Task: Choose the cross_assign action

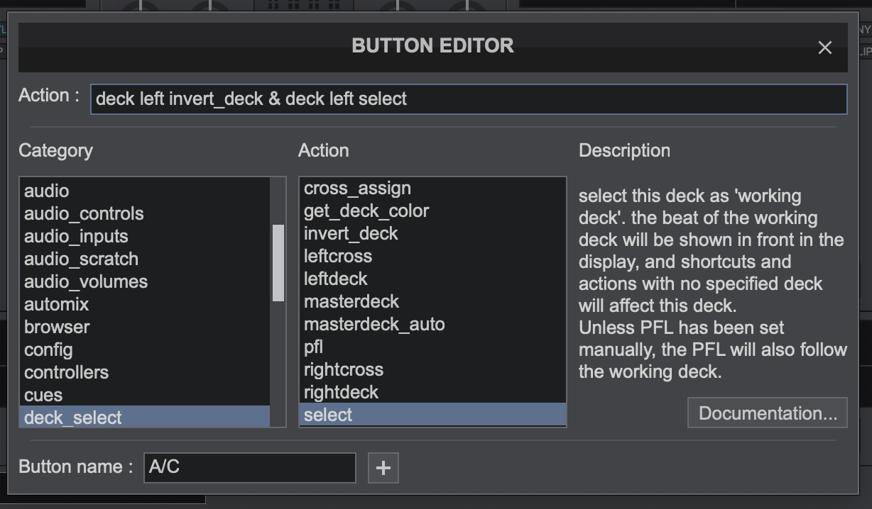Action: (x=432, y=188)
